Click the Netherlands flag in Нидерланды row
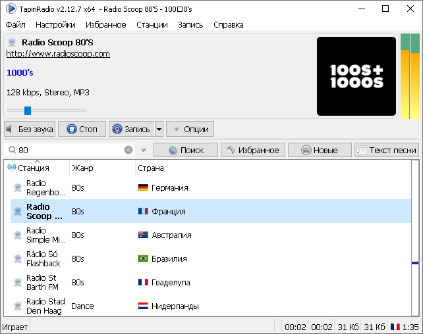This screenshot has width=423, height=334. click(143, 306)
